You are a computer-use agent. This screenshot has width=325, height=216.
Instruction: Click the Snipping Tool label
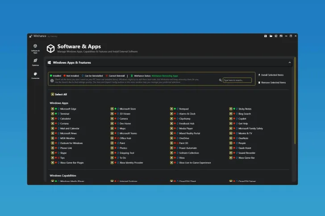coord(127,153)
